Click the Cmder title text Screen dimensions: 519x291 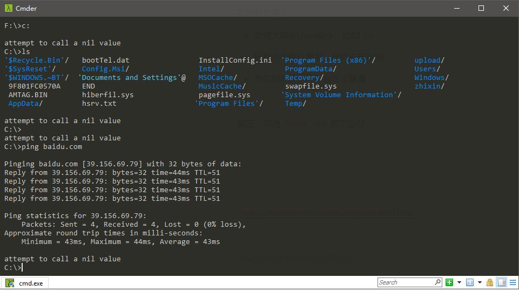26,9
